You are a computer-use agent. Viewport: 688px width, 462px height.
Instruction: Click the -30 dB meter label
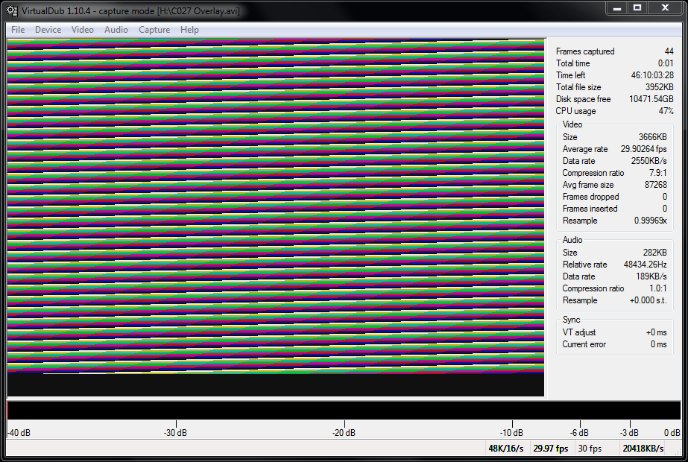tap(175, 433)
